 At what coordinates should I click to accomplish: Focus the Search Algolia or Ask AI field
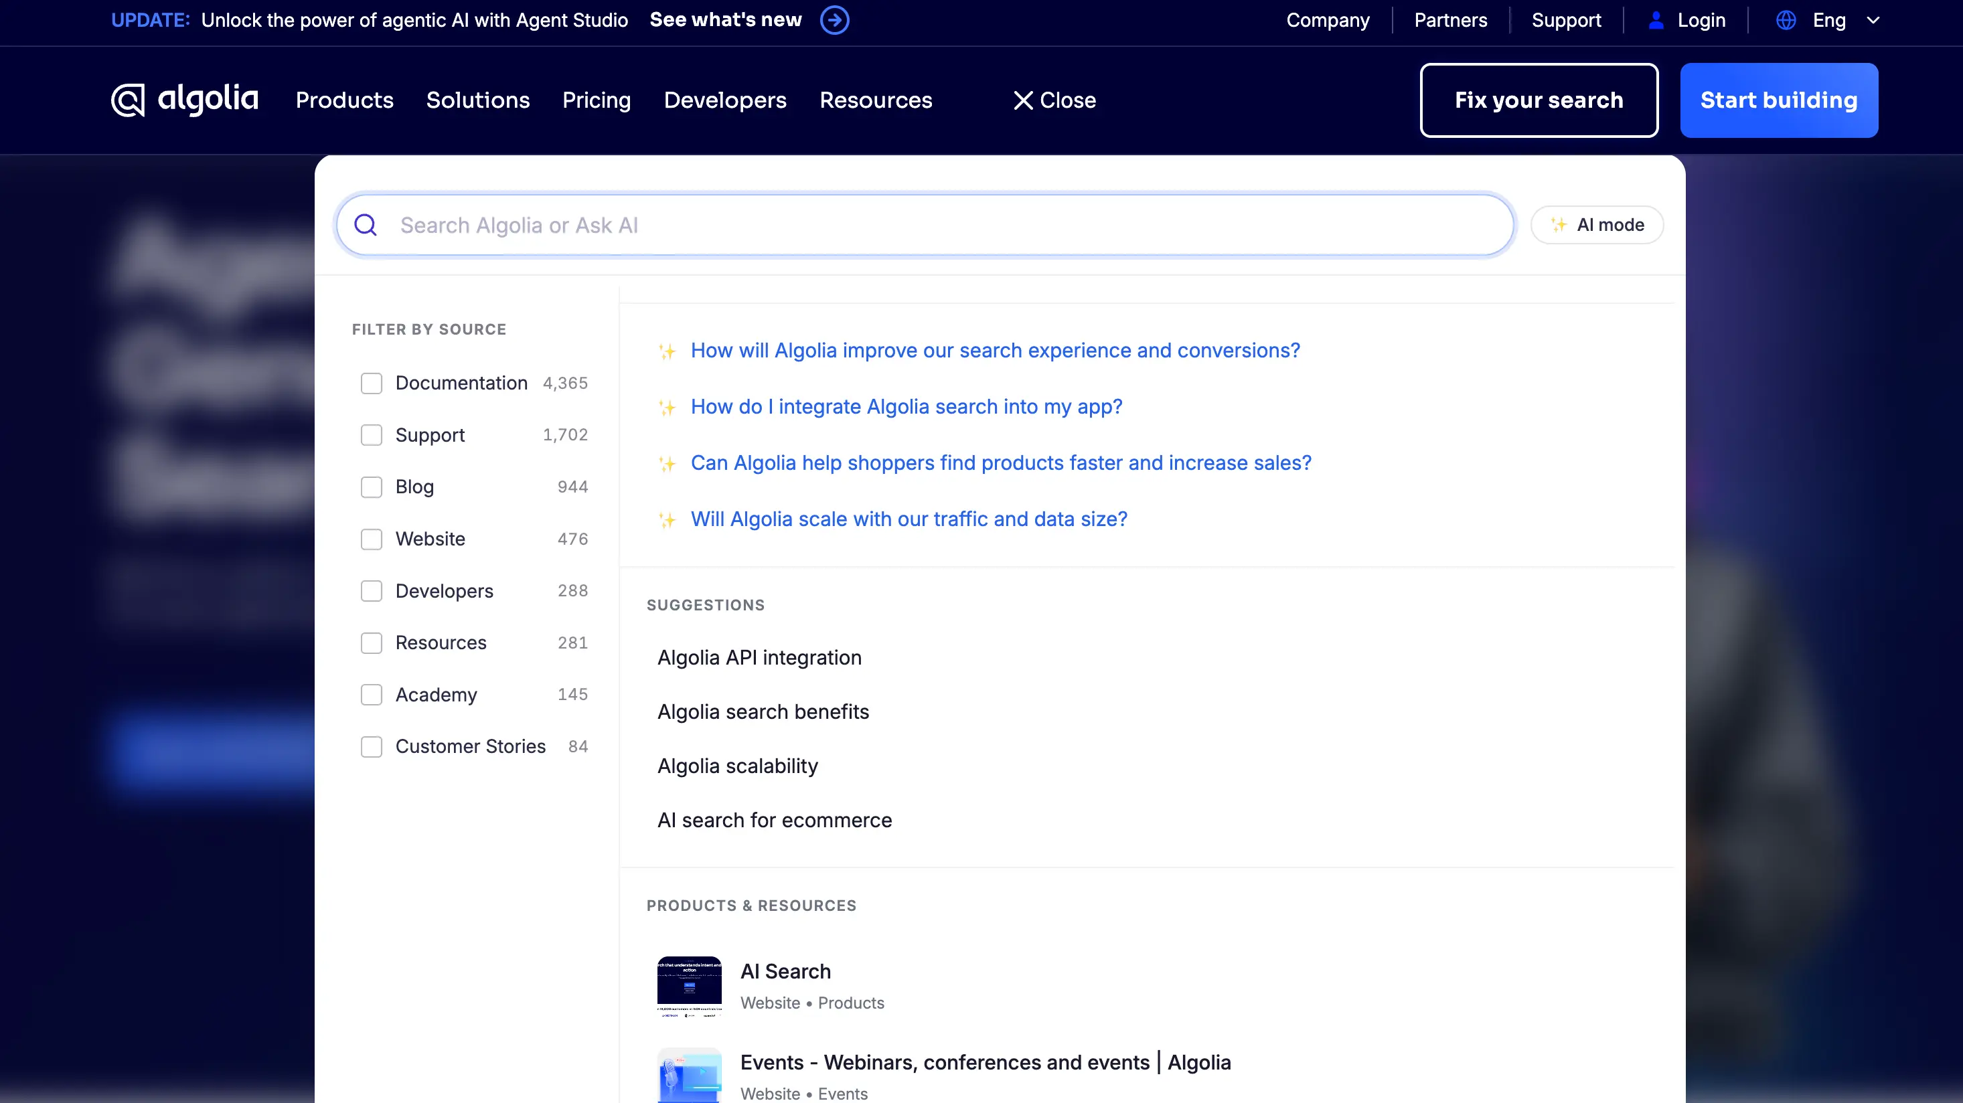pyautogui.click(x=925, y=225)
